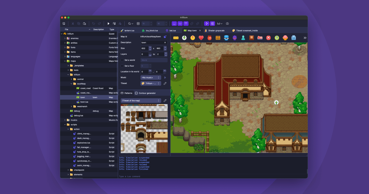
Task: Click the Save icon in the toolbar
Action: [x=64, y=24]
